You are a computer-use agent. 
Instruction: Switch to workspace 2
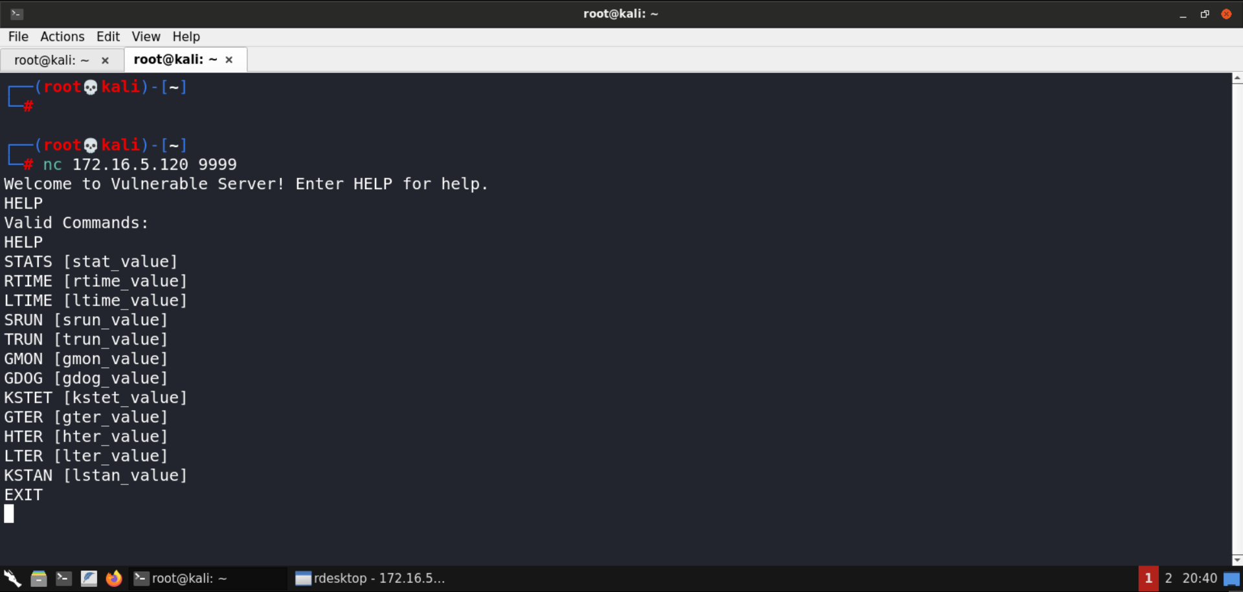click(1169, 578)
